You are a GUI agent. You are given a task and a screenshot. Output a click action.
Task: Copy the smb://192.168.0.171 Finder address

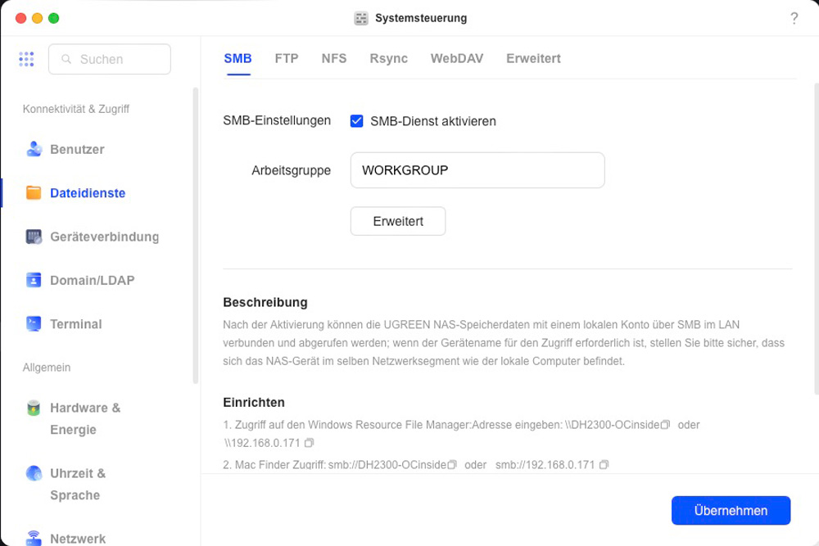point(604,465)
